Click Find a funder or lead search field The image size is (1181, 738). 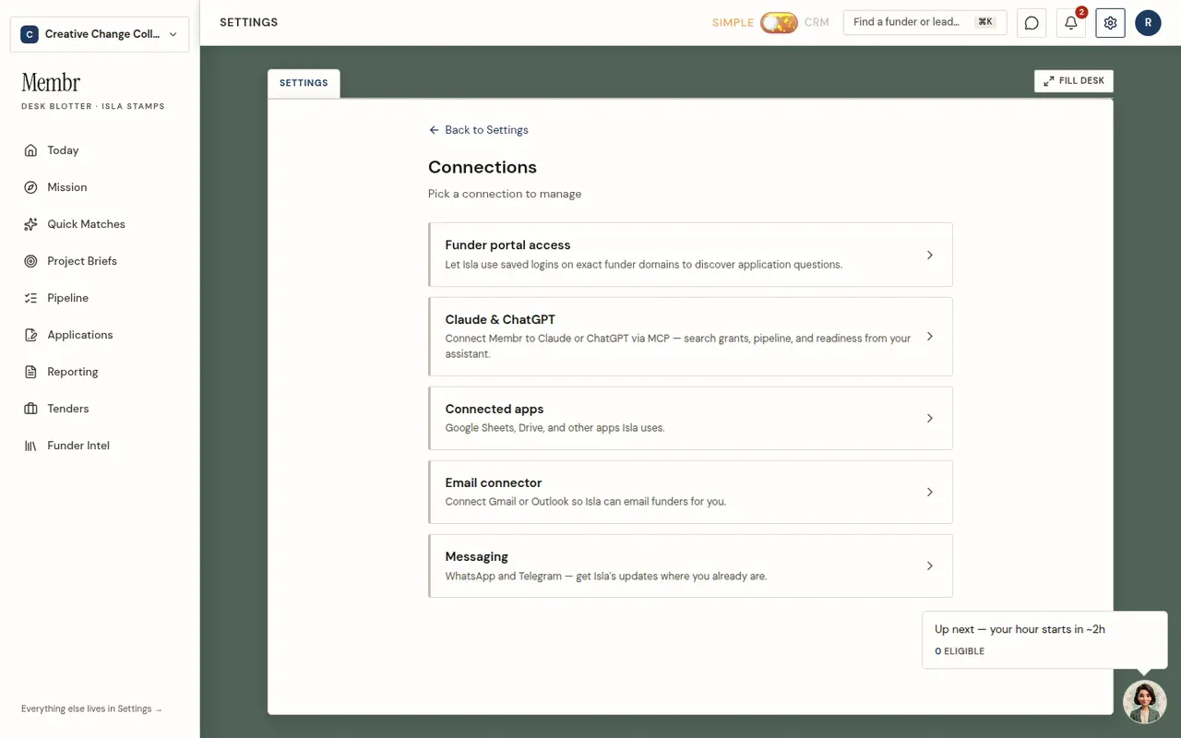[x=924, y=22]
